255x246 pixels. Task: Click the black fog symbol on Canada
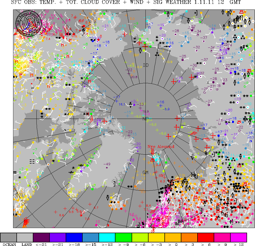(32, 162)
